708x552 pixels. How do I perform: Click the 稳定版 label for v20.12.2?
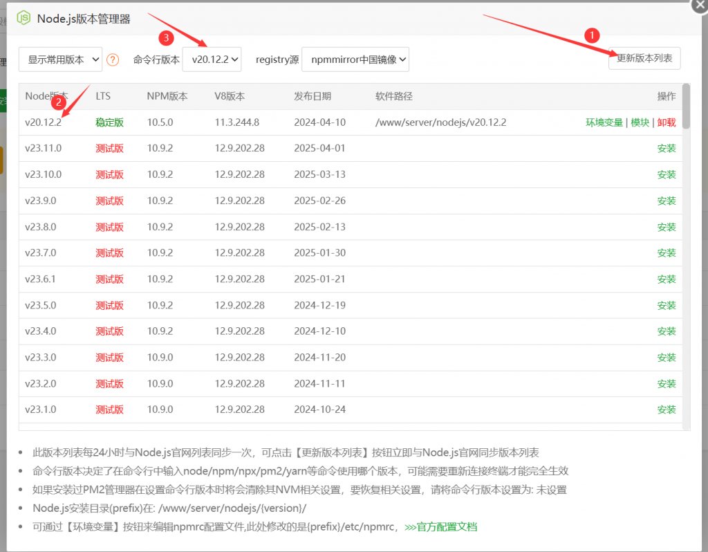[109, 122]
